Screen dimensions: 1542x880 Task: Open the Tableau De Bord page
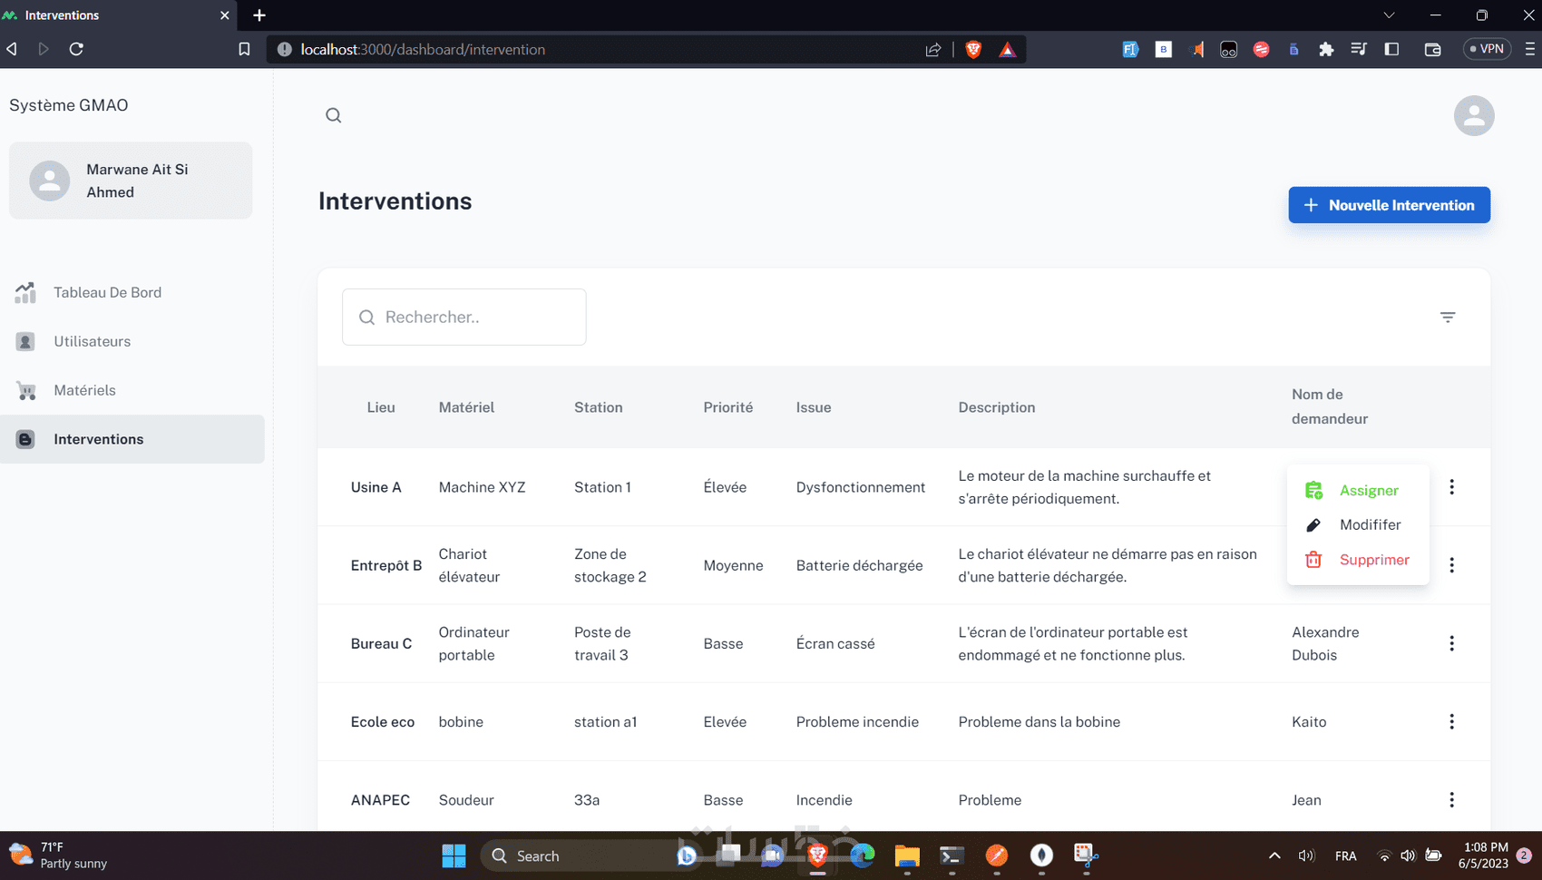(x=107, y=292)
